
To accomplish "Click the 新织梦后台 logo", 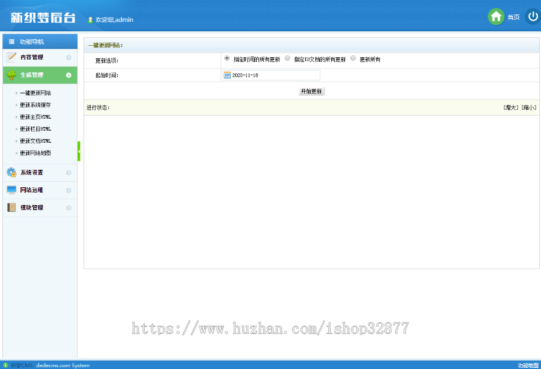I will tap(43, 17).
